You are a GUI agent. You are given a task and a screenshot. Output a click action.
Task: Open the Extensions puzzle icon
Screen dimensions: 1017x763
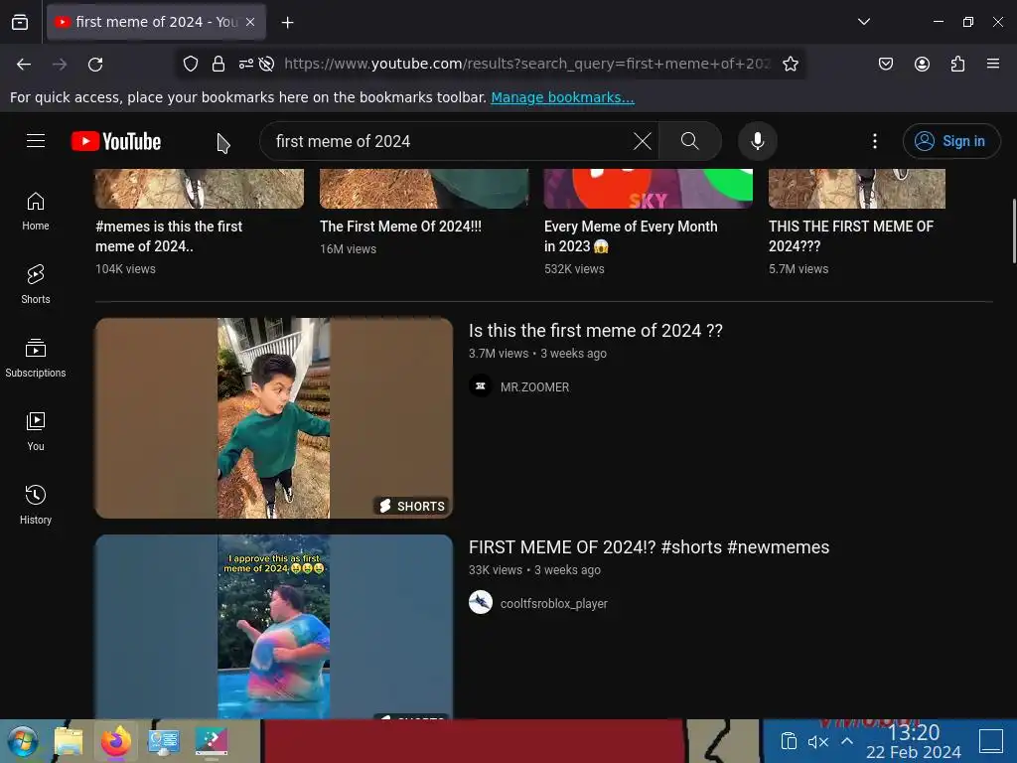(x=957, y=64)
